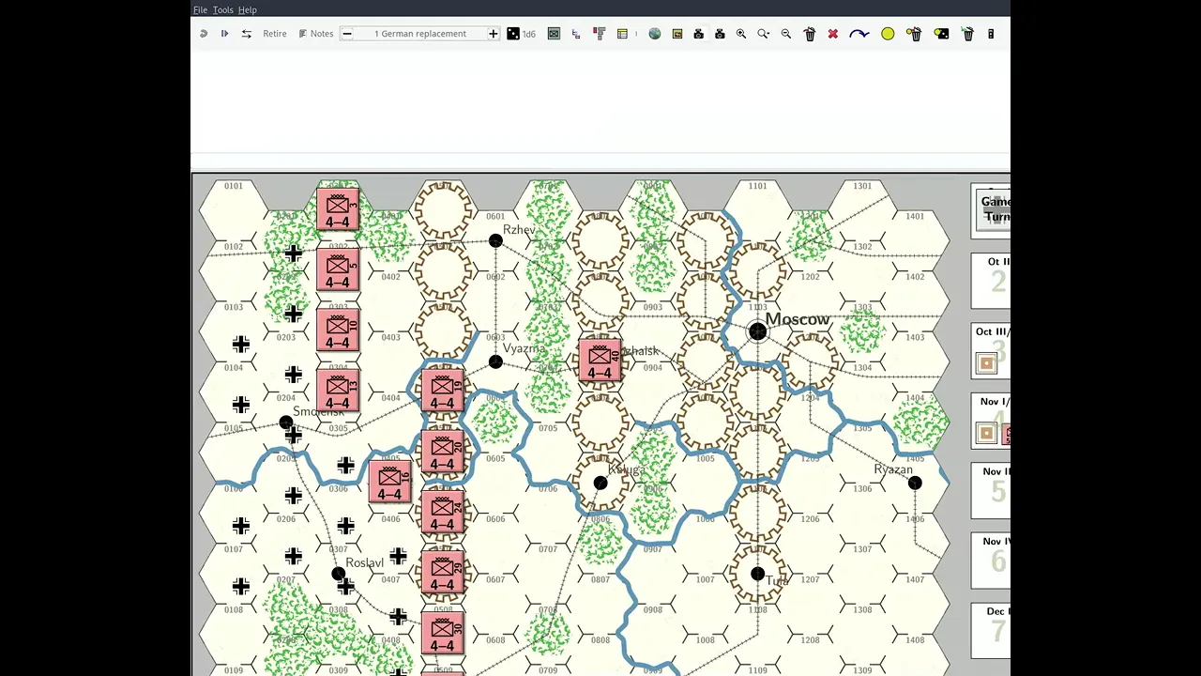Viewport: 1201px width, 676px height.
Task: Open the Tools menu
Action: (x=222, y=9)
